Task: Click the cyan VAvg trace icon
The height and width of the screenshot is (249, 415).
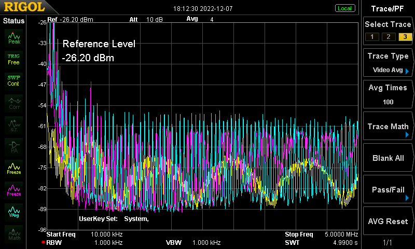Action: point(14,212)
